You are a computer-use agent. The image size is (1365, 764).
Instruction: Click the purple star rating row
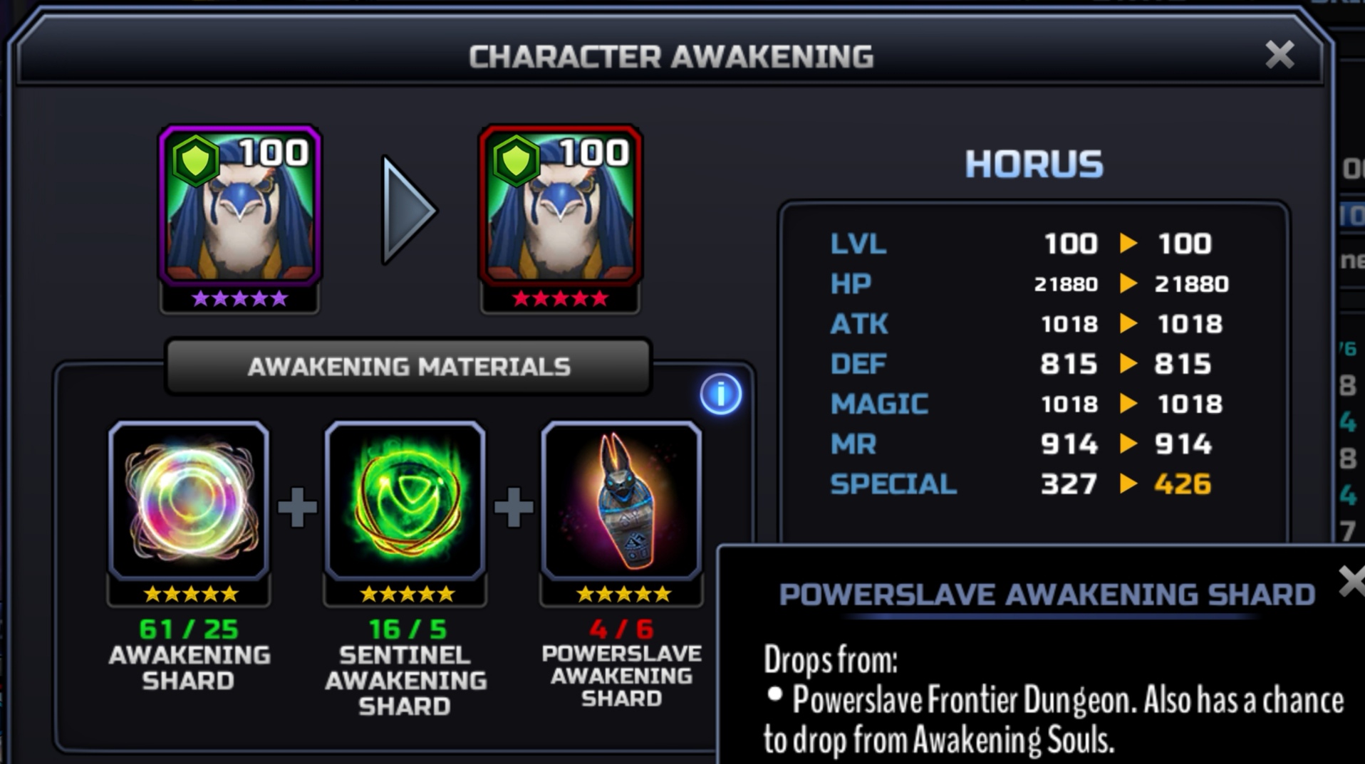[240, 298]
